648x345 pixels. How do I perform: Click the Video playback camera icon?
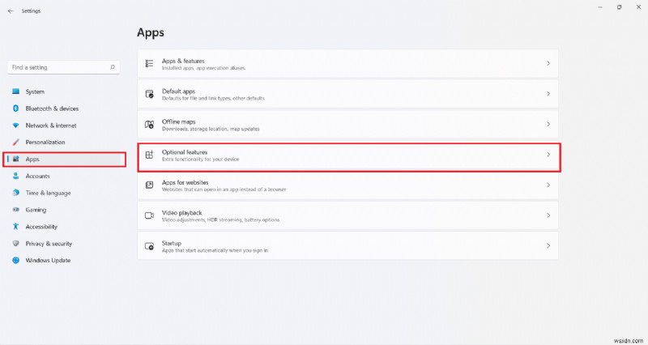coord(149,215)
